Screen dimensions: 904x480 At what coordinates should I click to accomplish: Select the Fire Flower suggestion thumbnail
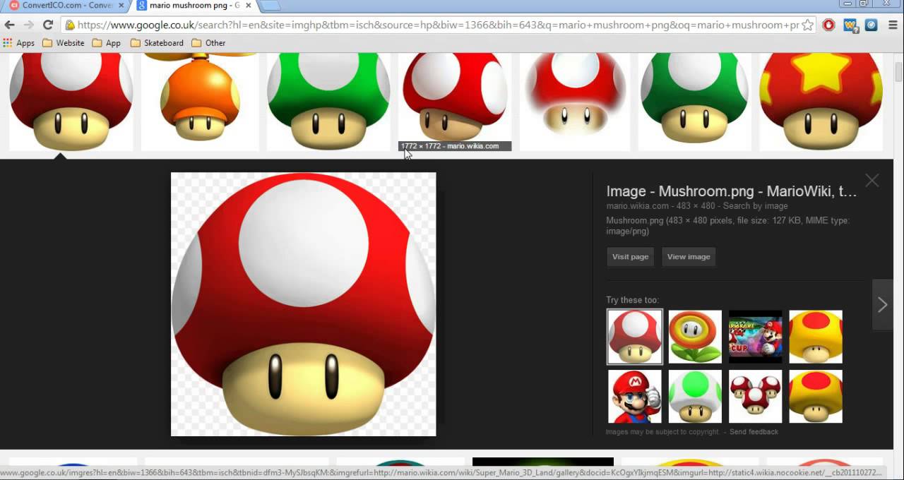pos(694,337)
